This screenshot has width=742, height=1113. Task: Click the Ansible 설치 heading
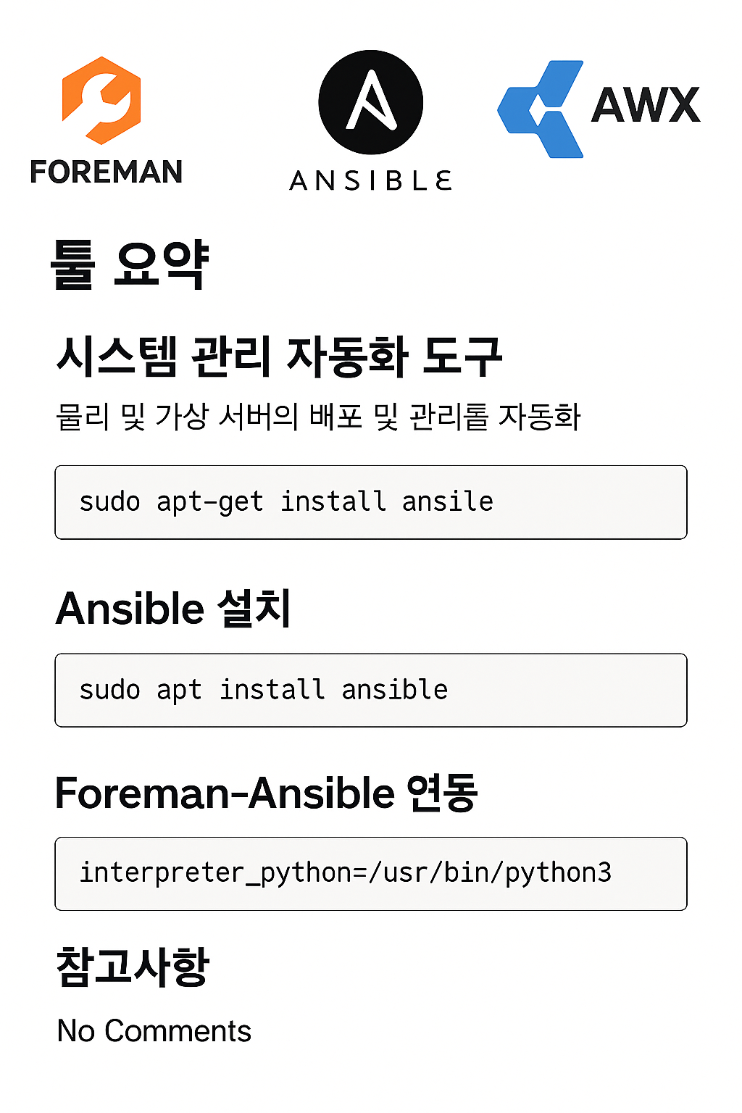(x=173, y=608)
